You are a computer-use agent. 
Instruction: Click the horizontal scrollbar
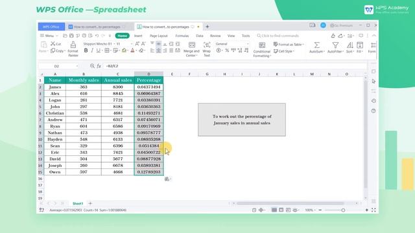pyautogui.click(x=290, y=203)
